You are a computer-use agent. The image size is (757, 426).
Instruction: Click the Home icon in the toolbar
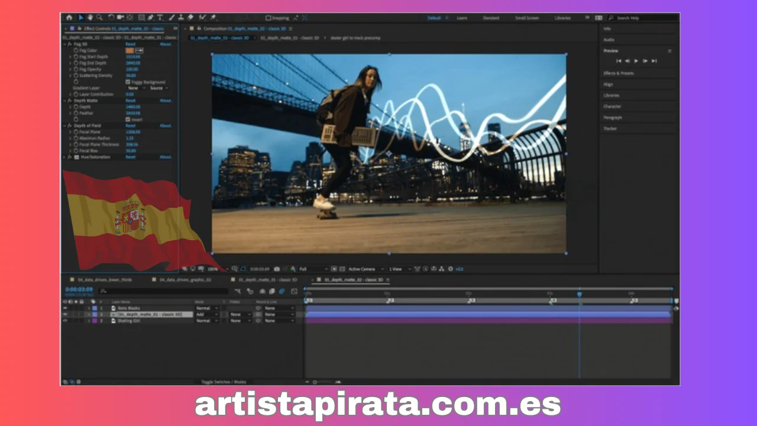(69, 18)
